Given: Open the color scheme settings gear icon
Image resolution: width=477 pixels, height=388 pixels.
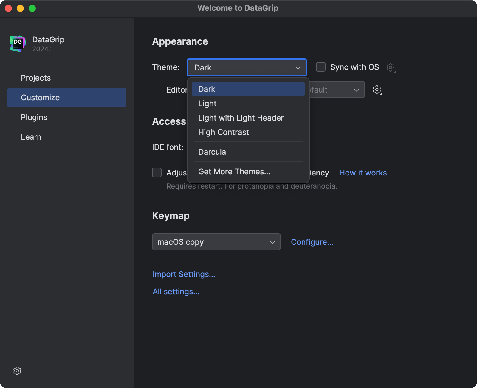Looking at the screenshot, I should coord(377,90).
